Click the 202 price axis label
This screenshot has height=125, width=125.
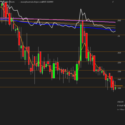click(119, 20)
